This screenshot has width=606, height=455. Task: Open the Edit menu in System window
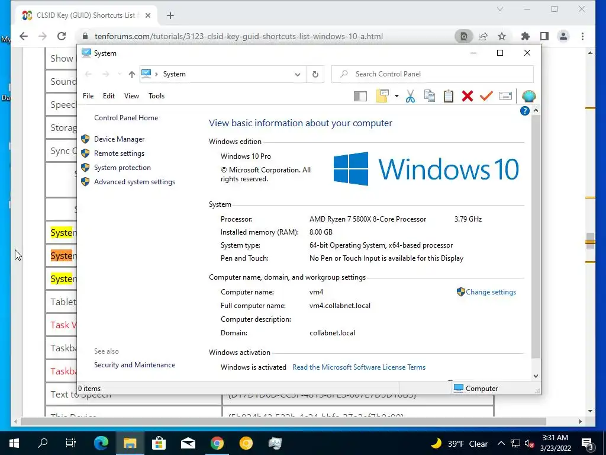(x=109, y=96)
